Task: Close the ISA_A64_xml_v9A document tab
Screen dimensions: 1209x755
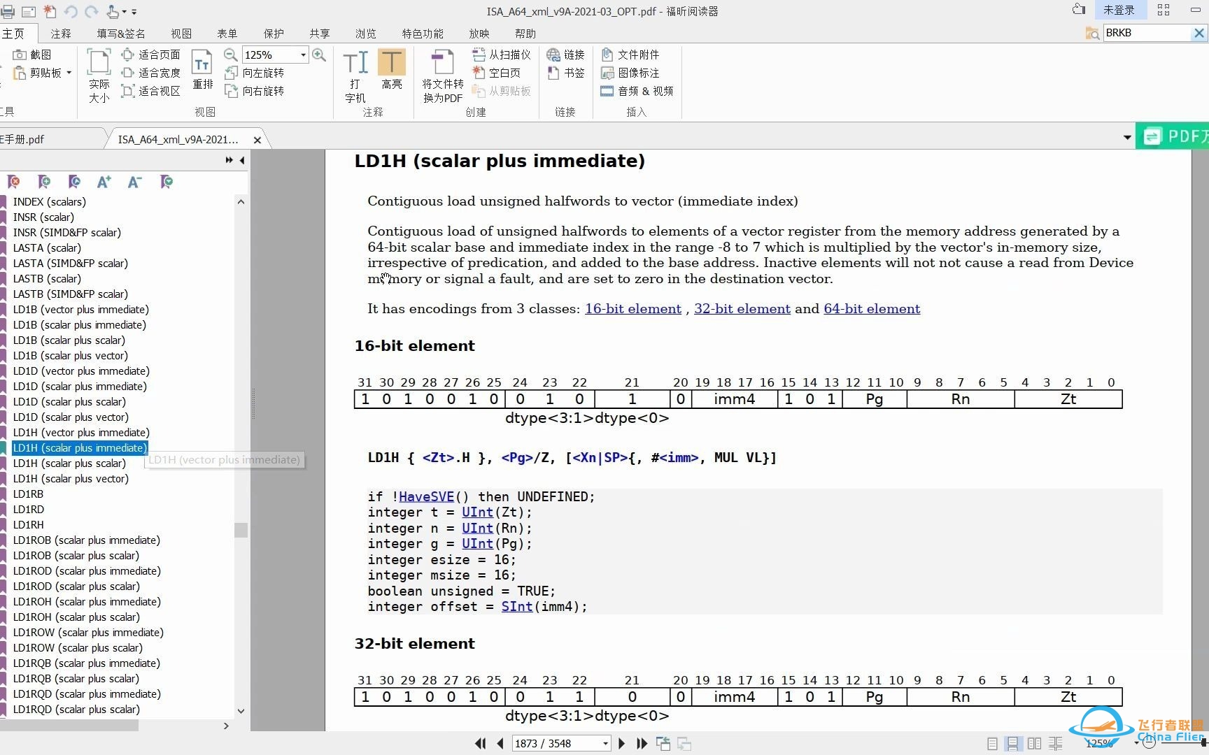Action: [257, 140]
